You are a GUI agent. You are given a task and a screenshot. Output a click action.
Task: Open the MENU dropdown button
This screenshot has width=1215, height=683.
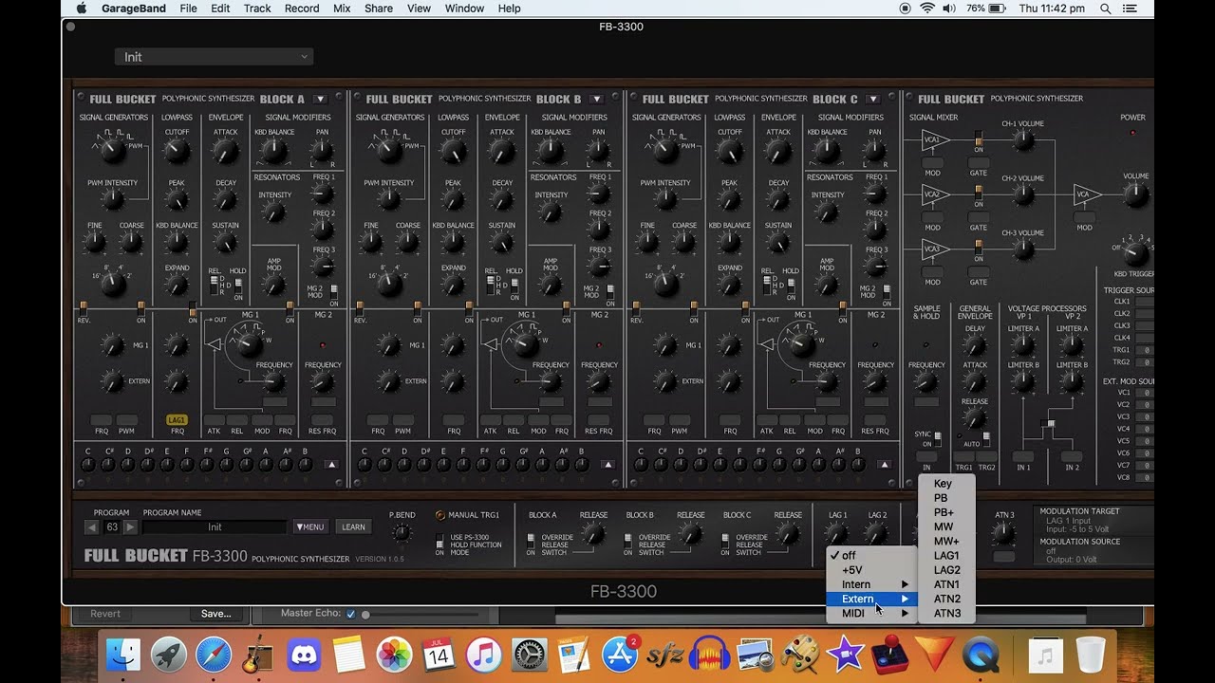pos(310,526)
